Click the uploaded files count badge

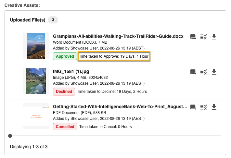(x=53, y=20)
